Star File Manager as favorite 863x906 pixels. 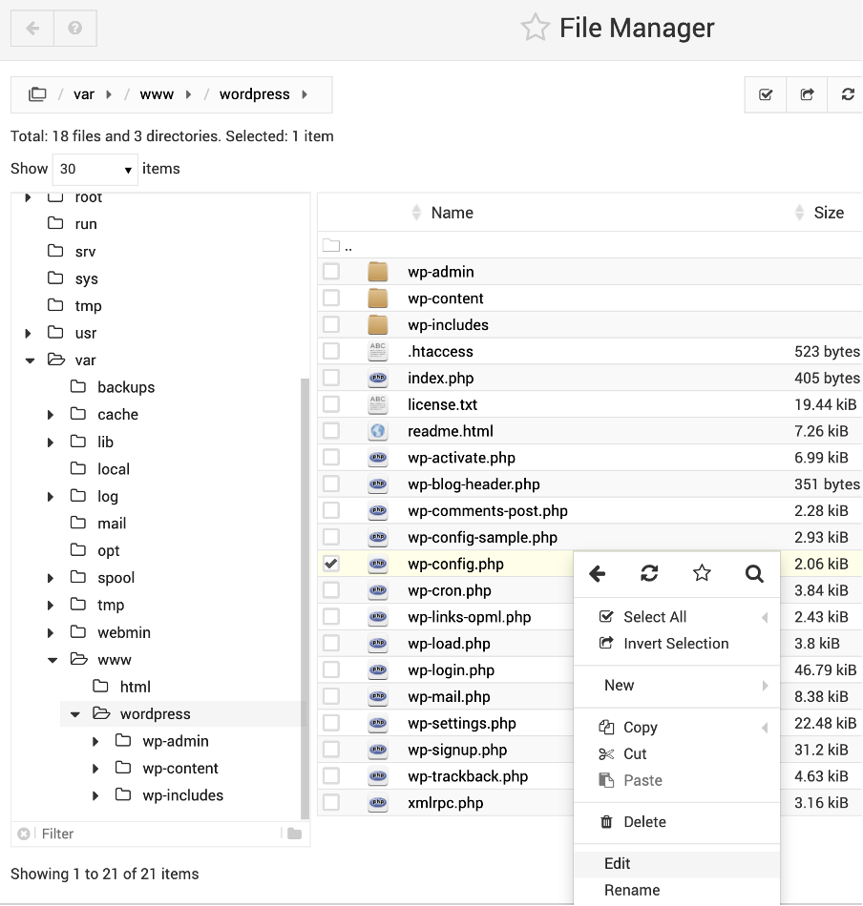tap(535, 27)
